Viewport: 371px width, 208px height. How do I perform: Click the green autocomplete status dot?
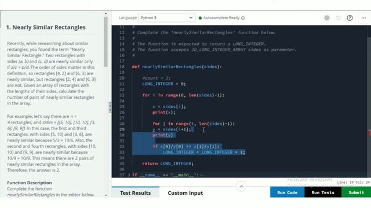tap(200, 18)
